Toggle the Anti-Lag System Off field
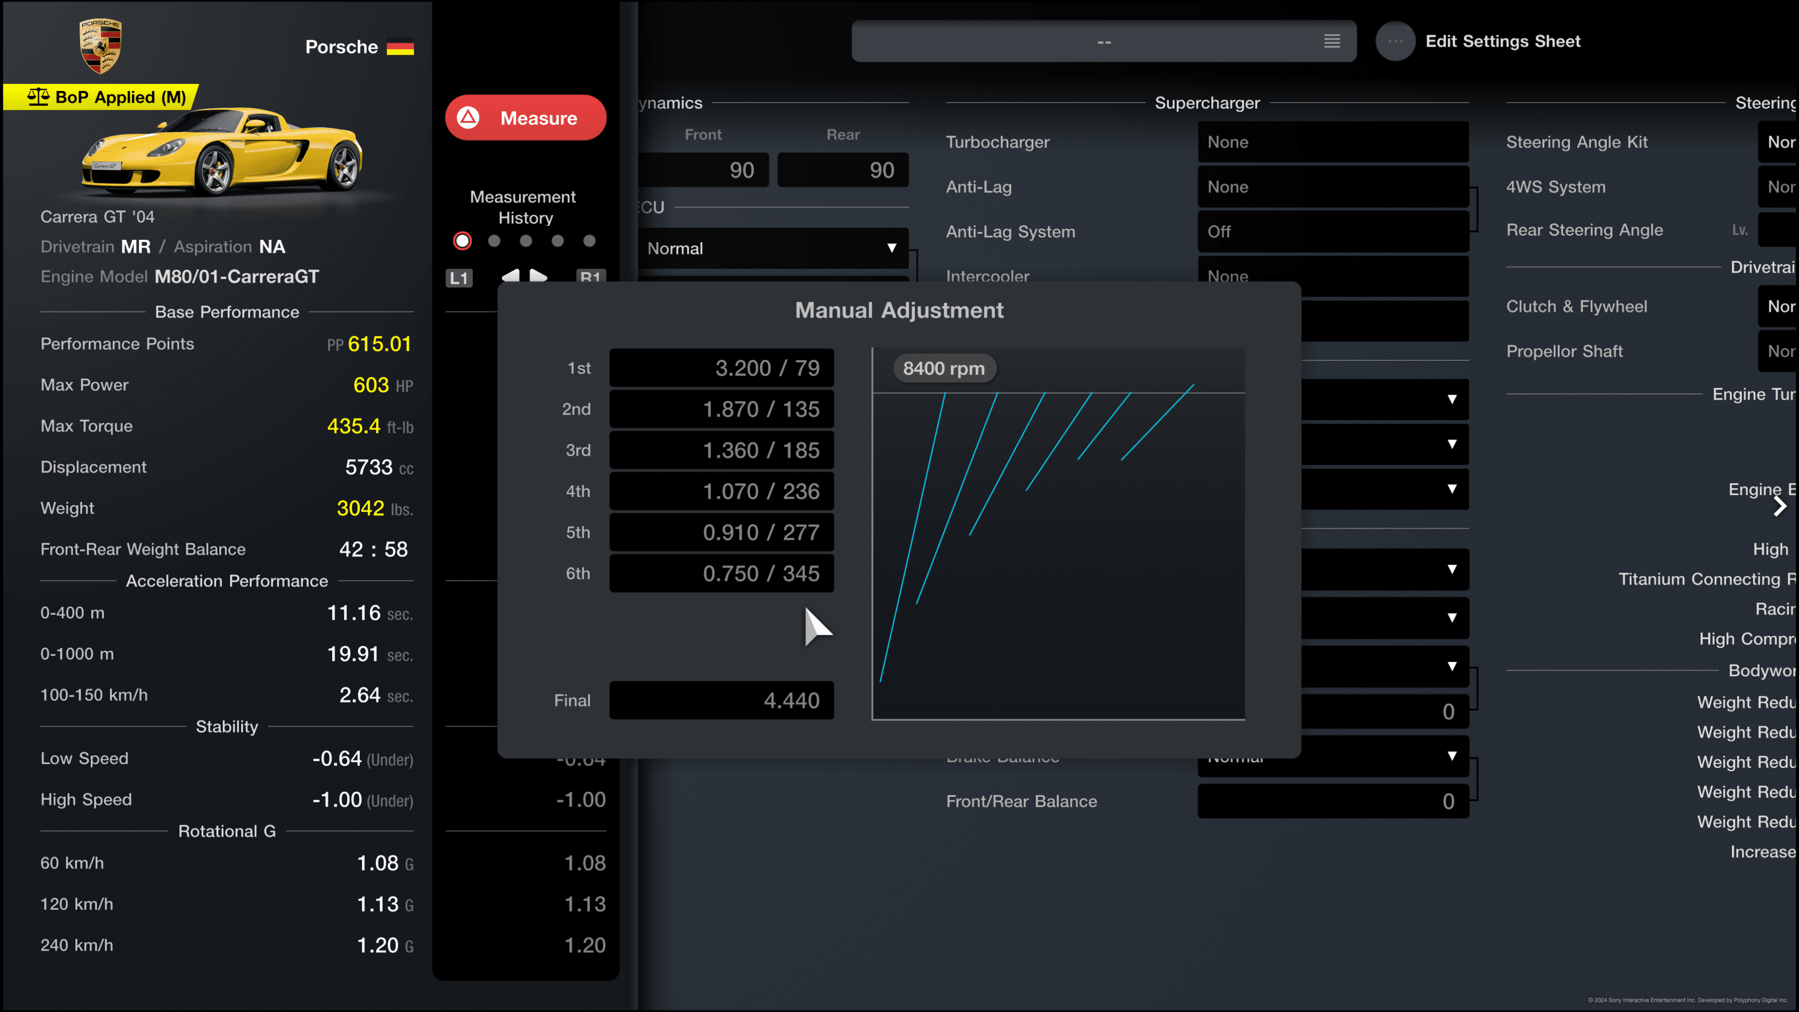Viewport: 1799px width, 1012px height. coord(1332,232)
